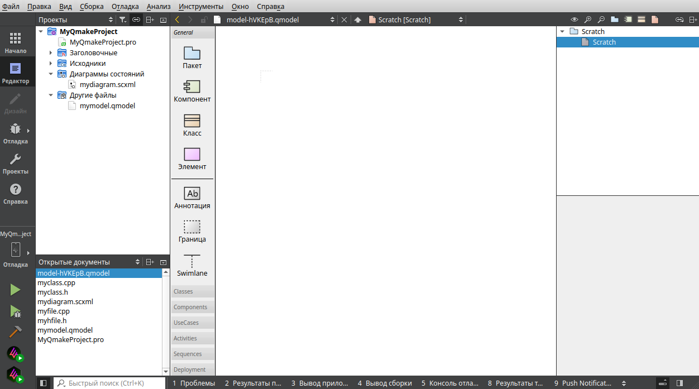This screenshot has height=389, width=699.
Task: Pick the Класс tool from the palette
Action: click(x=192, y=125)
